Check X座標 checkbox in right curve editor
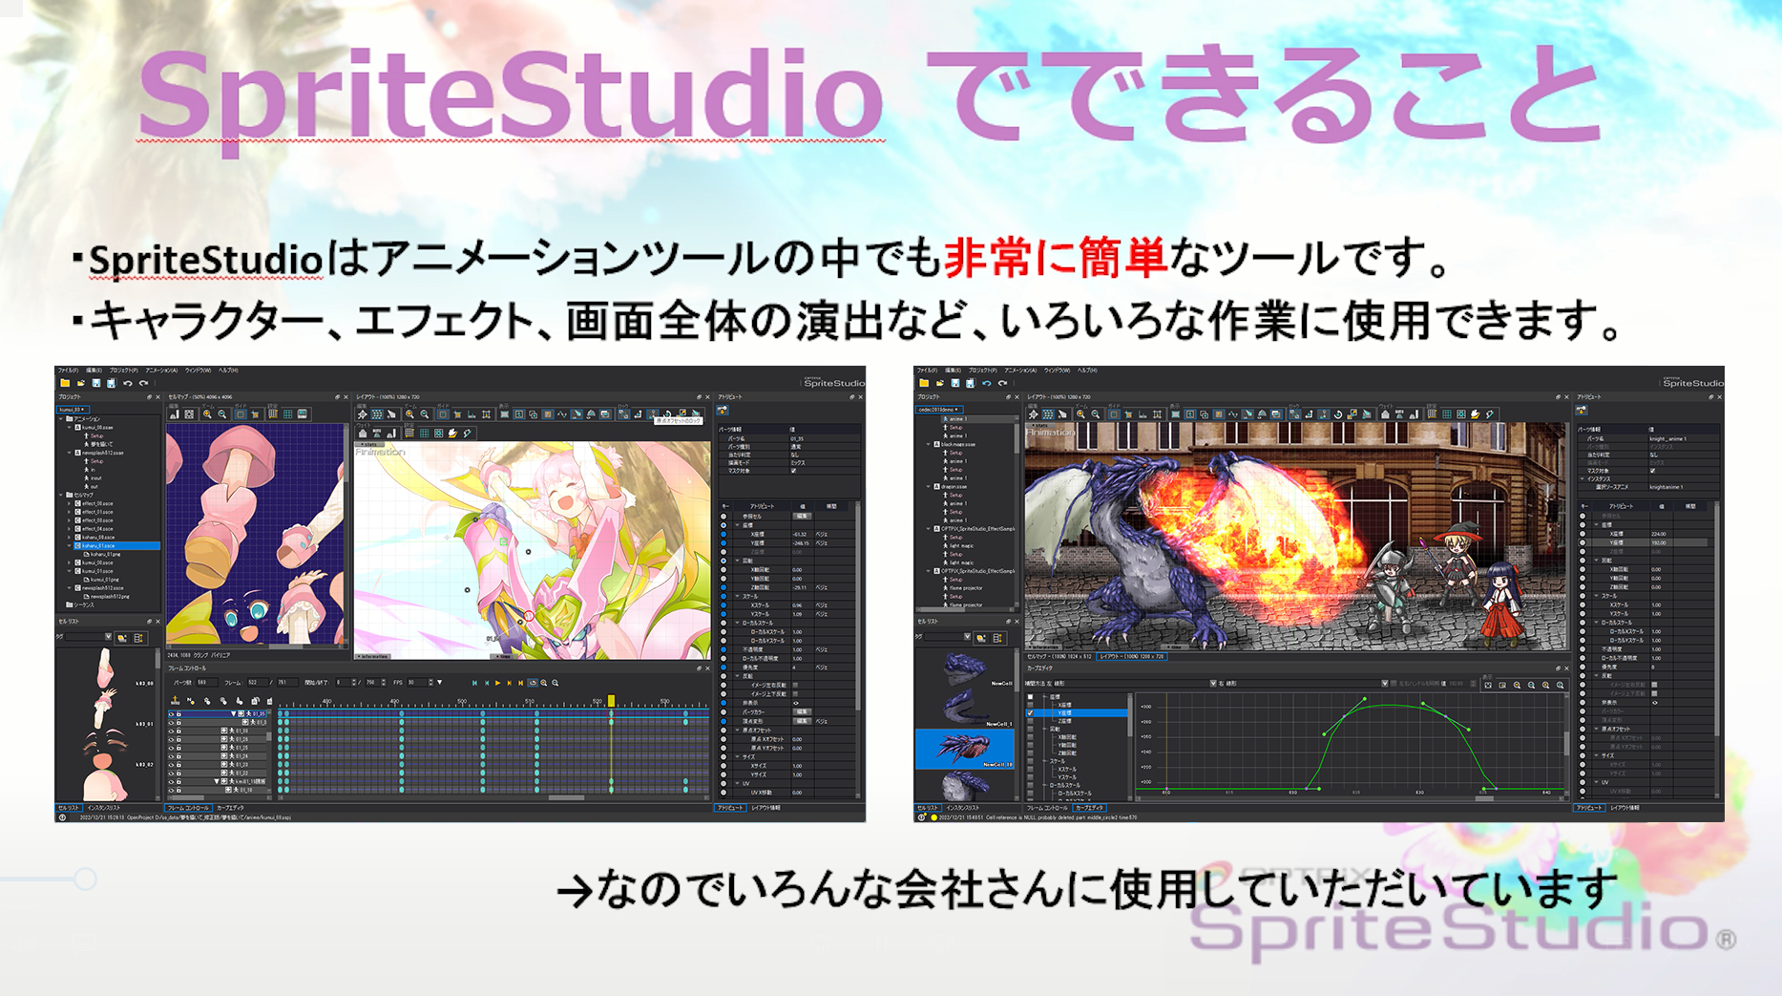 (1030, 705)
